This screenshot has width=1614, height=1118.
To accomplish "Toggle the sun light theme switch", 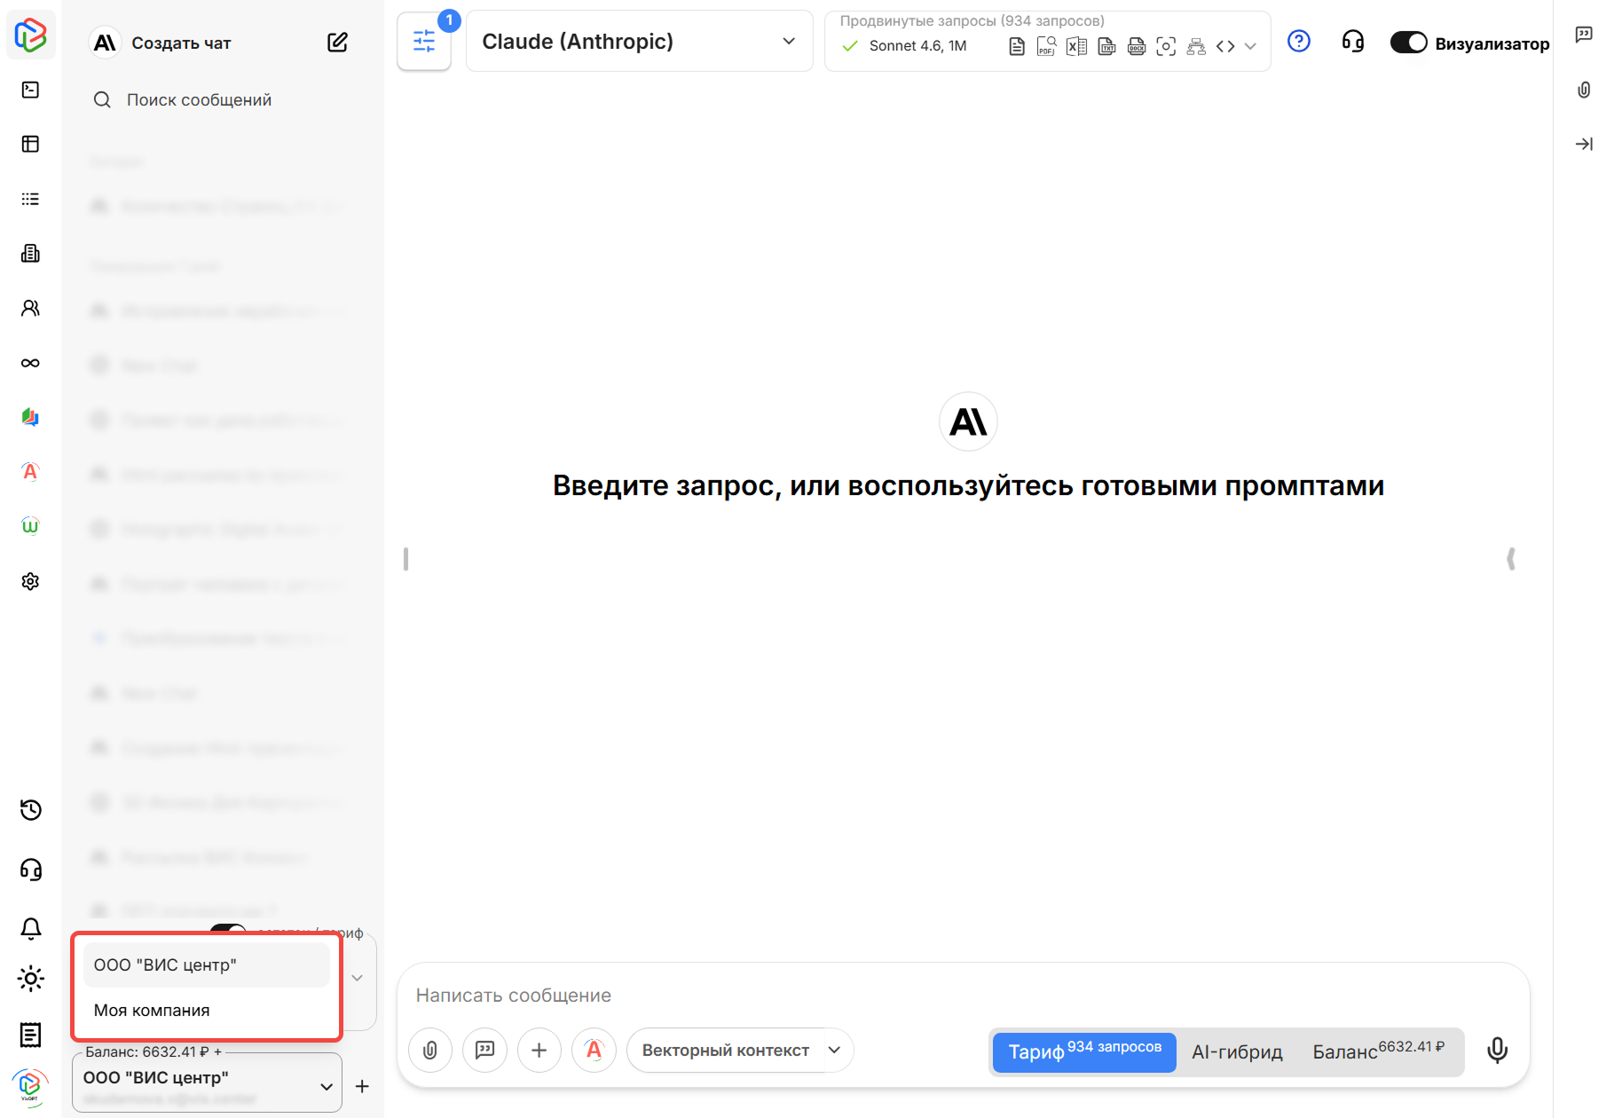I will click(x=31, y=980).
